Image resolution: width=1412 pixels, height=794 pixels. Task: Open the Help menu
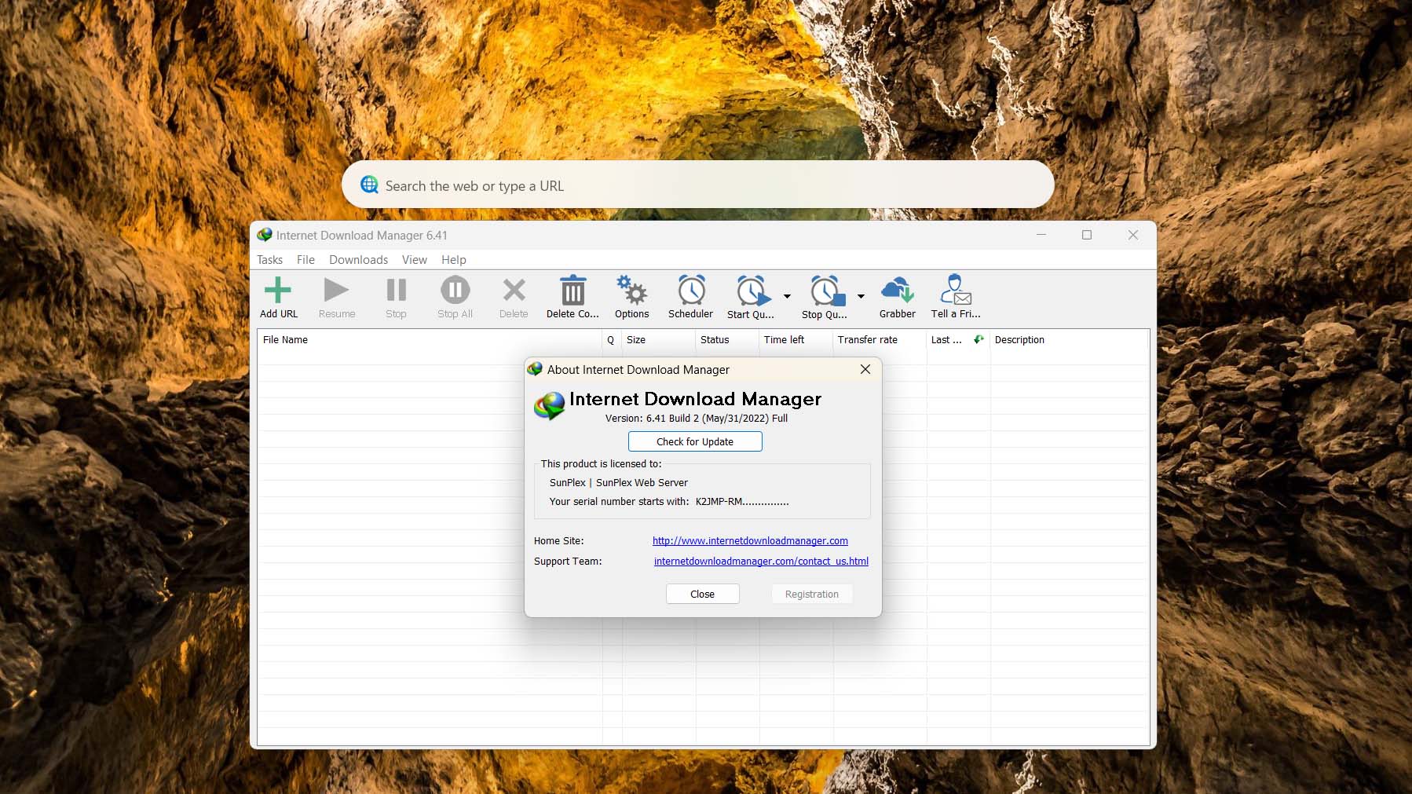453,260
